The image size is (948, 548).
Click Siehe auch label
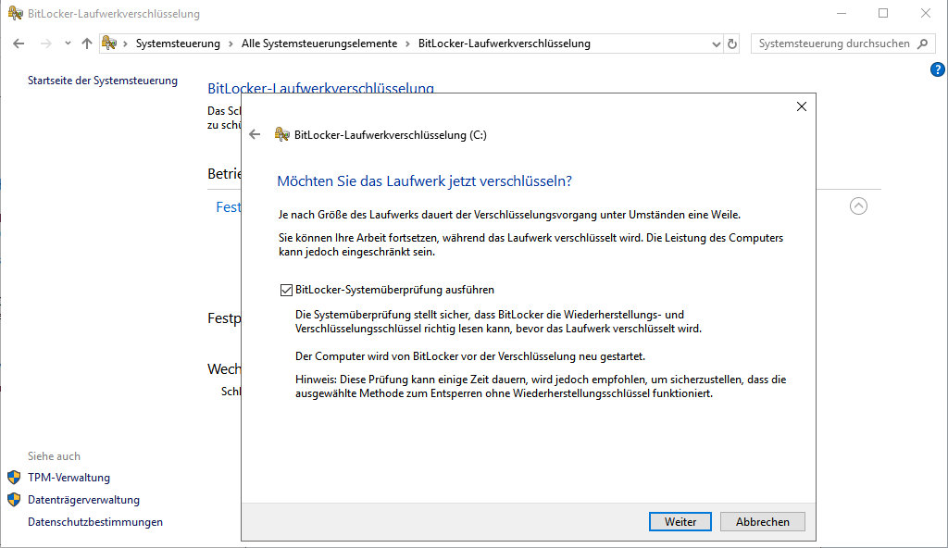point(54,456)
